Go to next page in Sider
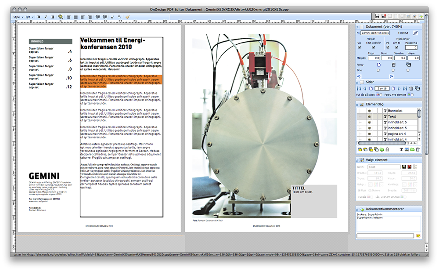The height and width of the screenshot is (271, 439). (399, 88)
